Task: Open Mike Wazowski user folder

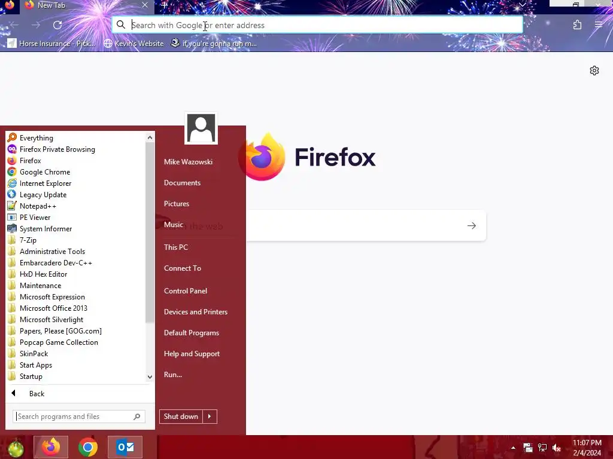Action: click(x=188, y=161)
